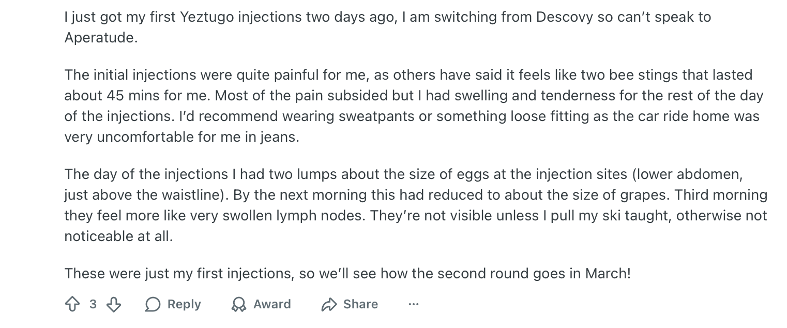This screenshot has width=787, height=328.
Task: Click the Share arrow icon
Action: [329, 304]
